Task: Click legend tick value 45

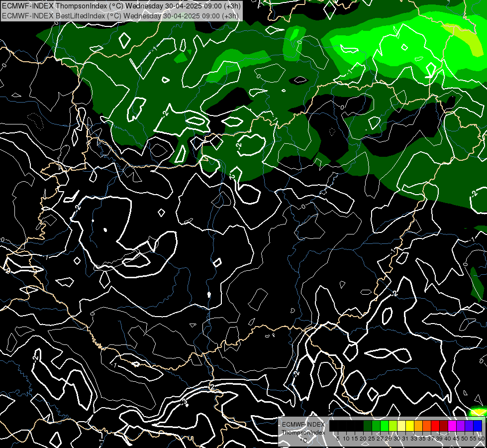Action: [457, 439]
